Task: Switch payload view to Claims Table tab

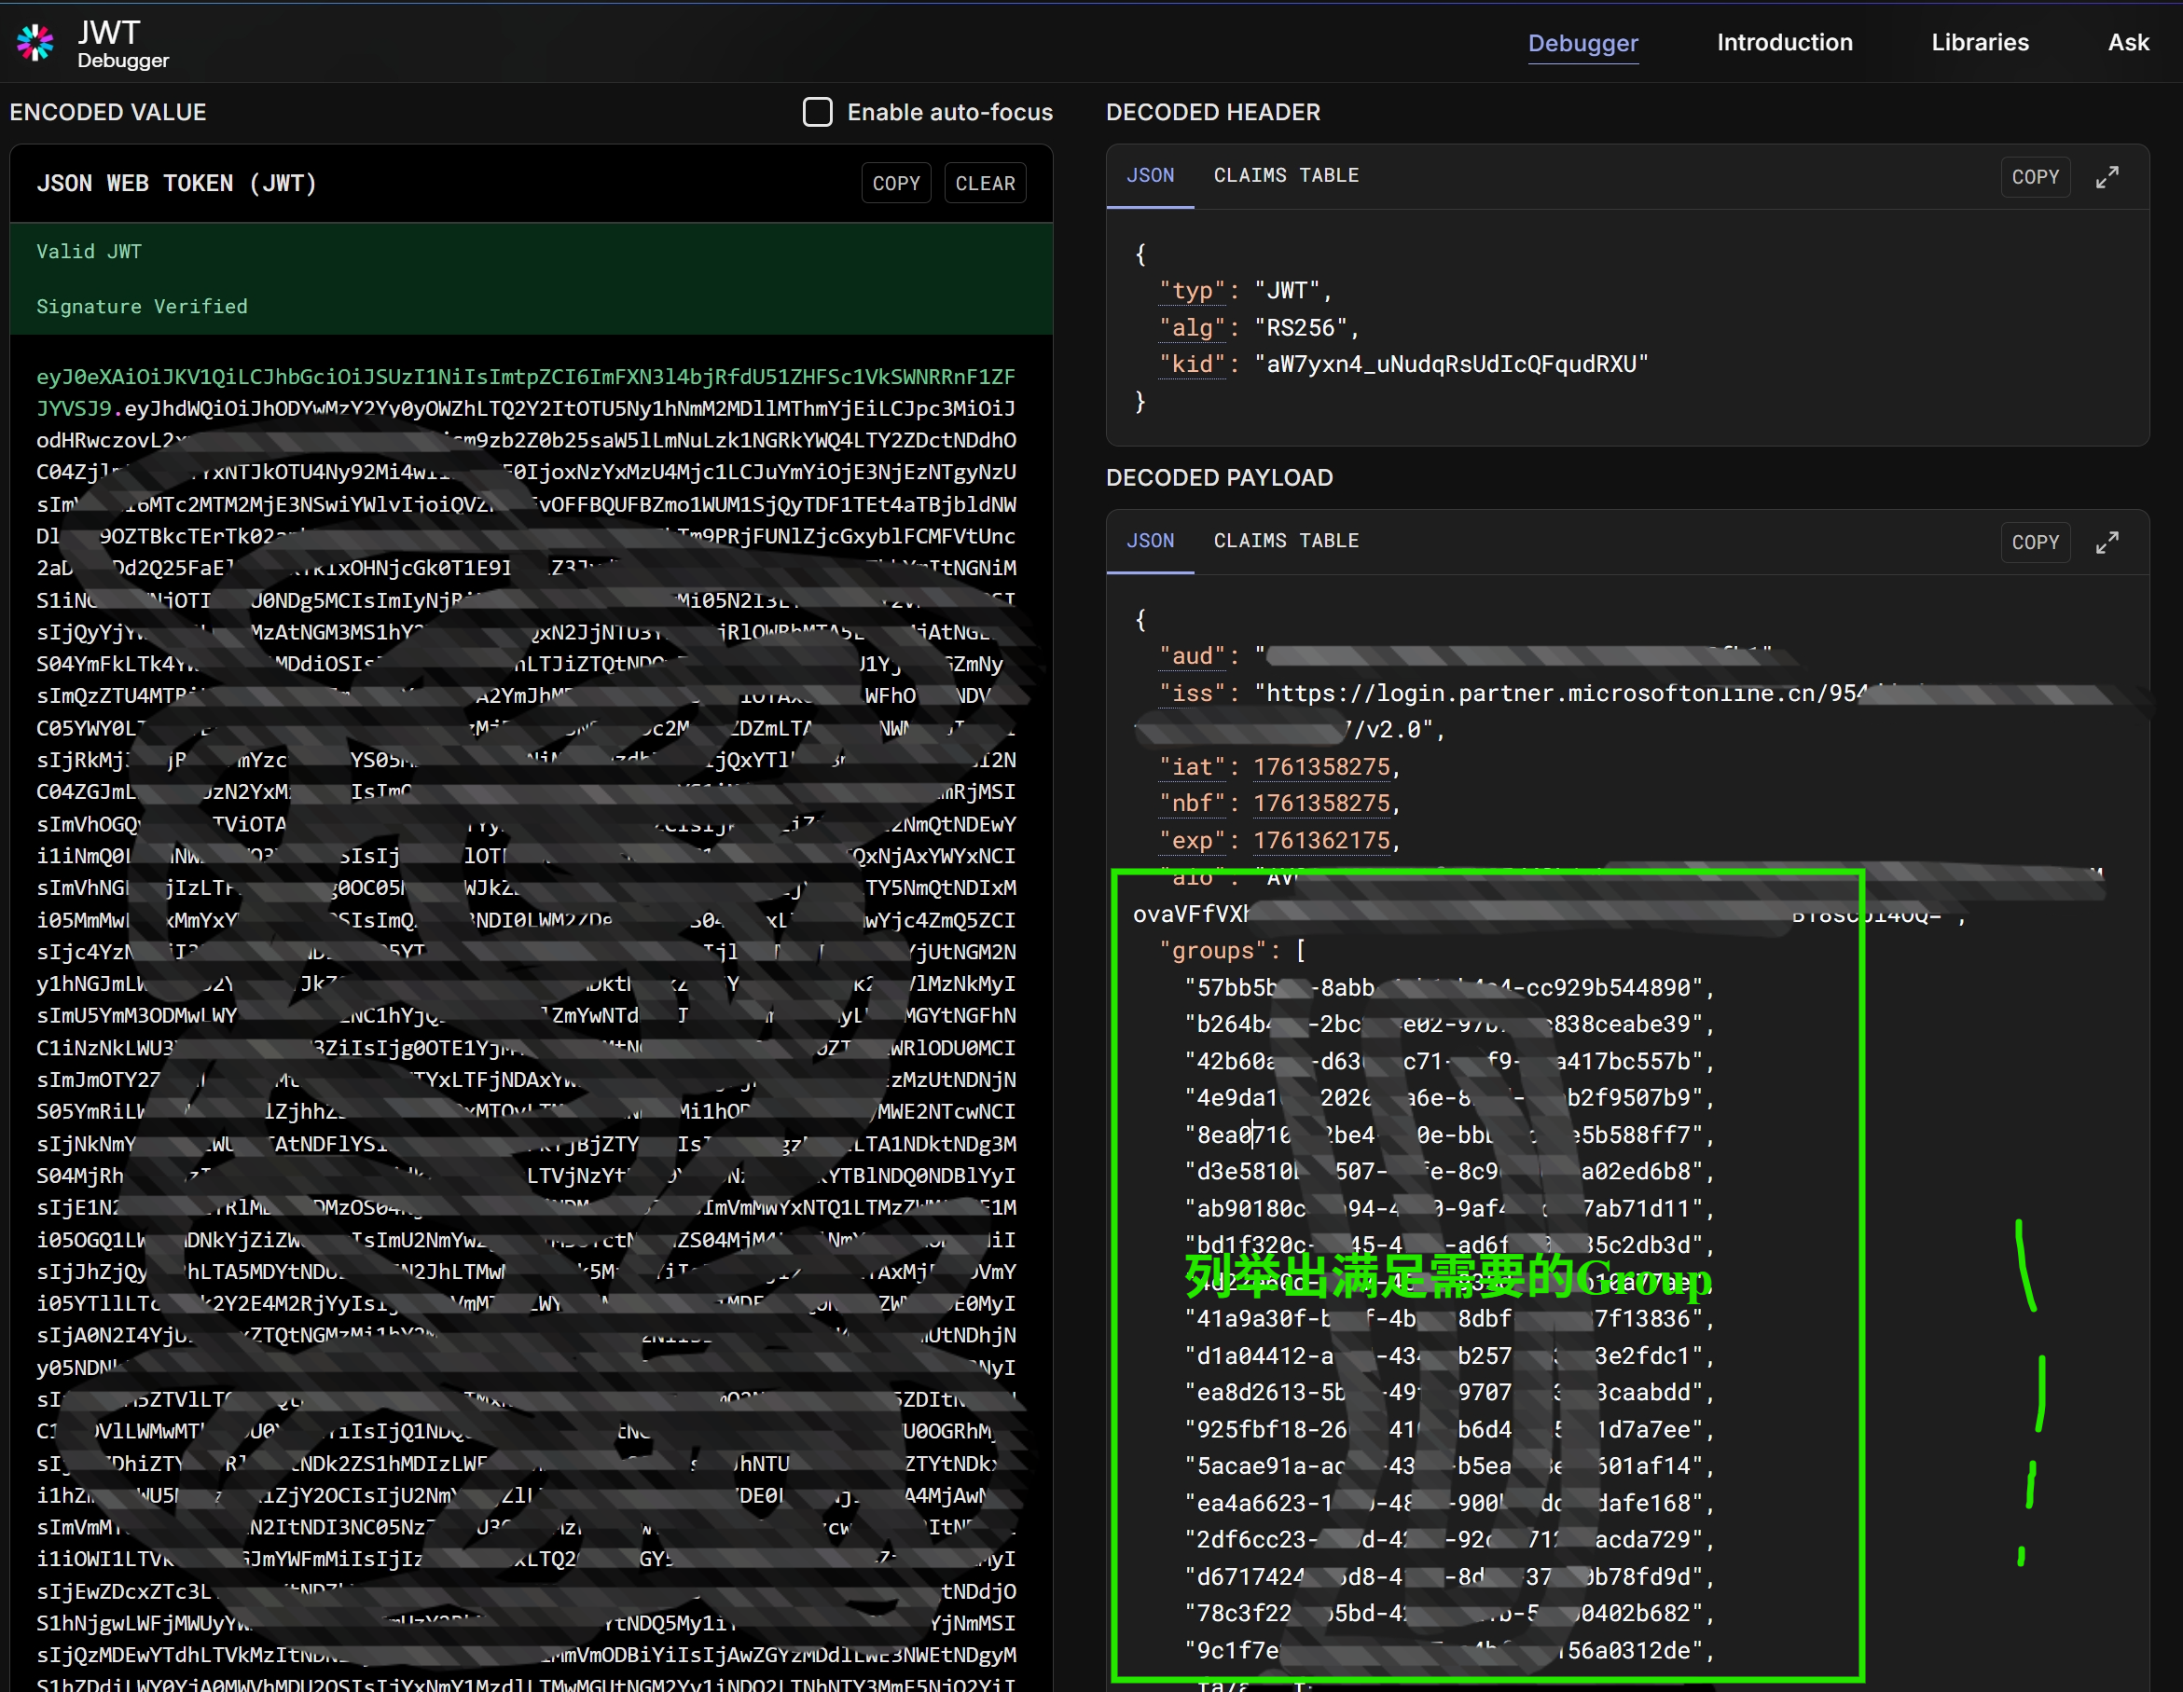Action: tap(1285, 541)
